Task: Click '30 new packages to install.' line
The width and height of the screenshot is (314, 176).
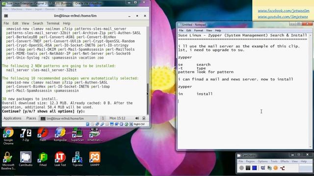Action: 30,99
